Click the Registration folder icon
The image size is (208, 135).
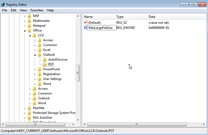(39, 74)
